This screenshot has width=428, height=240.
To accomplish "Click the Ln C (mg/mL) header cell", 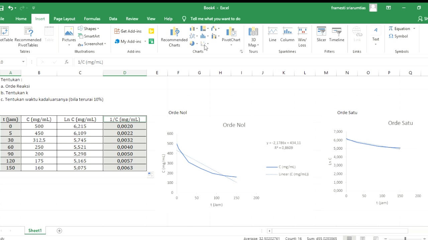I will (80, 119).
